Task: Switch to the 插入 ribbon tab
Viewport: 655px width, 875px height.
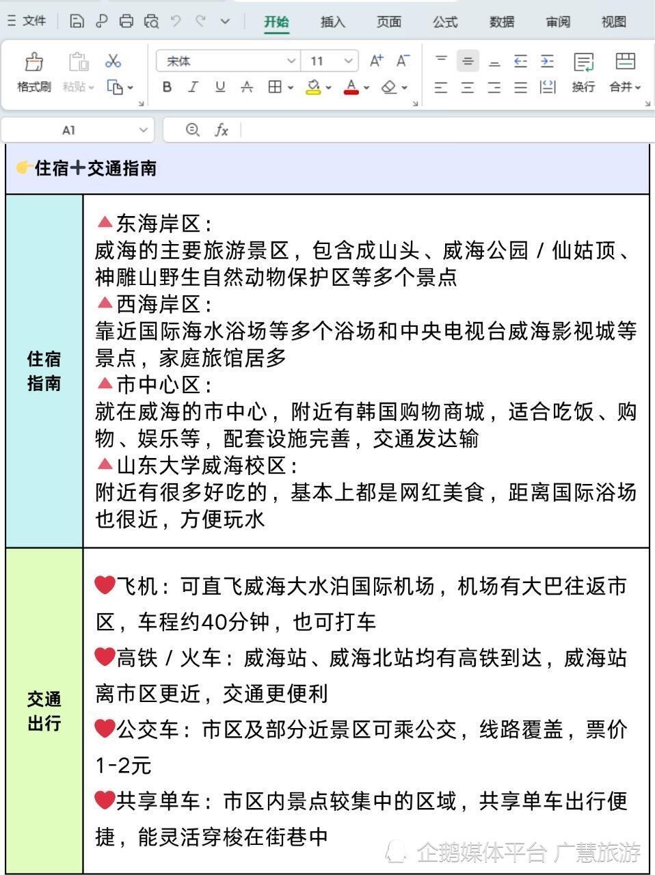Action: coord(332,22)
